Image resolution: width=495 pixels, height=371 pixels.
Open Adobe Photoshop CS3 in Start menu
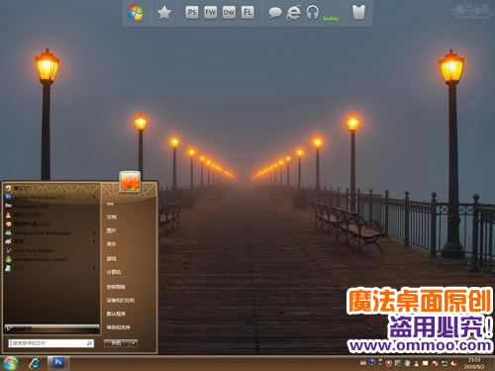[51, 197]
